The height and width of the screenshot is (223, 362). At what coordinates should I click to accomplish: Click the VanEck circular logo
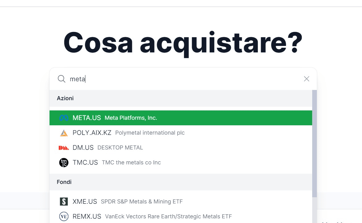click(64, 216)
